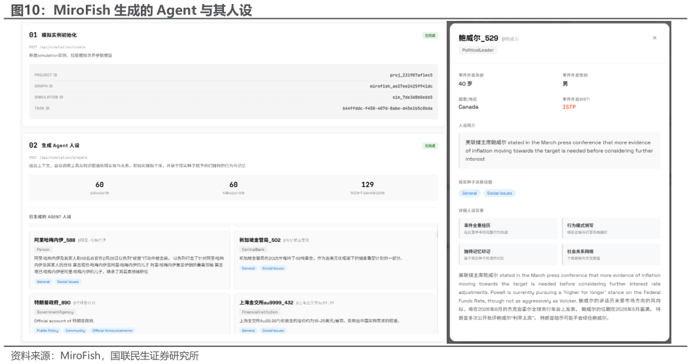Click the 40 岁 age value

pos(466,84)
